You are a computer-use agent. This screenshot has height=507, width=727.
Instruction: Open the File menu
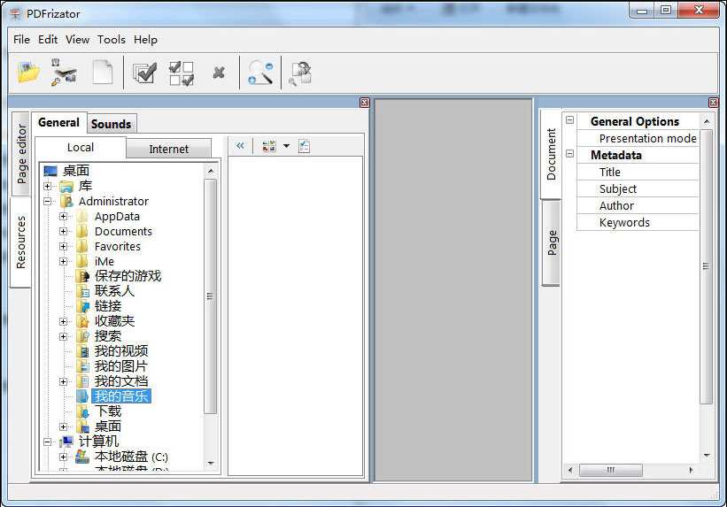point(21,40)
